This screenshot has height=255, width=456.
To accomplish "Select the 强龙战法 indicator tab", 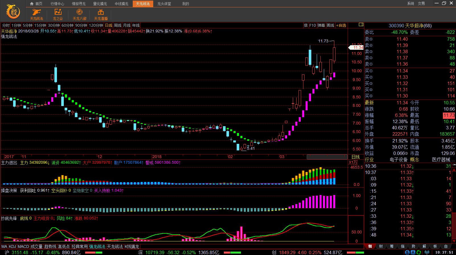I will pos(97,246).
